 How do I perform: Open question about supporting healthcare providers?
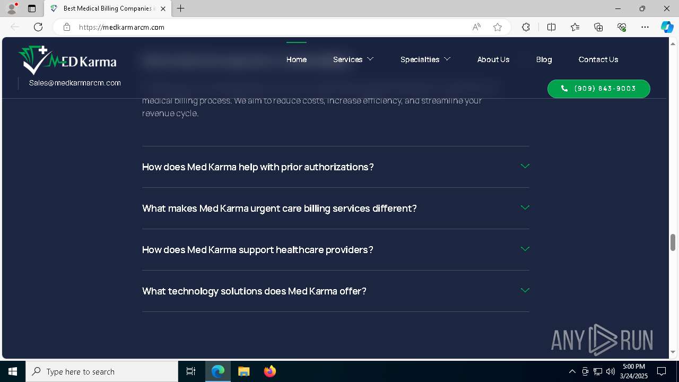pos(258,249)
